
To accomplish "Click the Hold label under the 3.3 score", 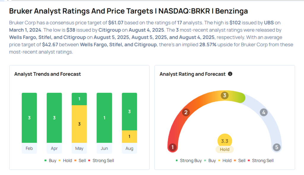I will point(225,150).
